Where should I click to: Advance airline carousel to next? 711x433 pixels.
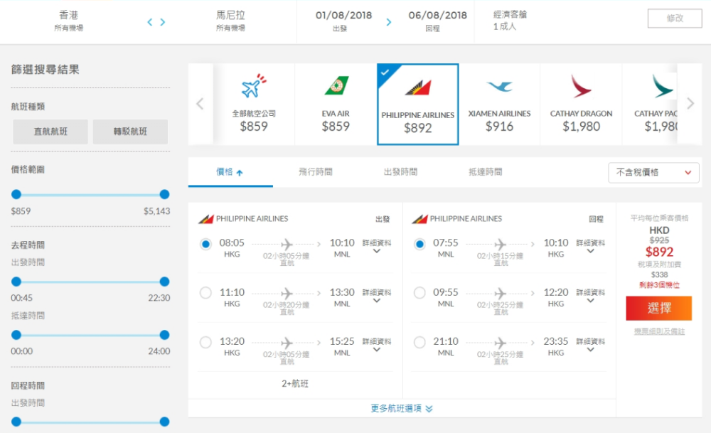[690, 104]
